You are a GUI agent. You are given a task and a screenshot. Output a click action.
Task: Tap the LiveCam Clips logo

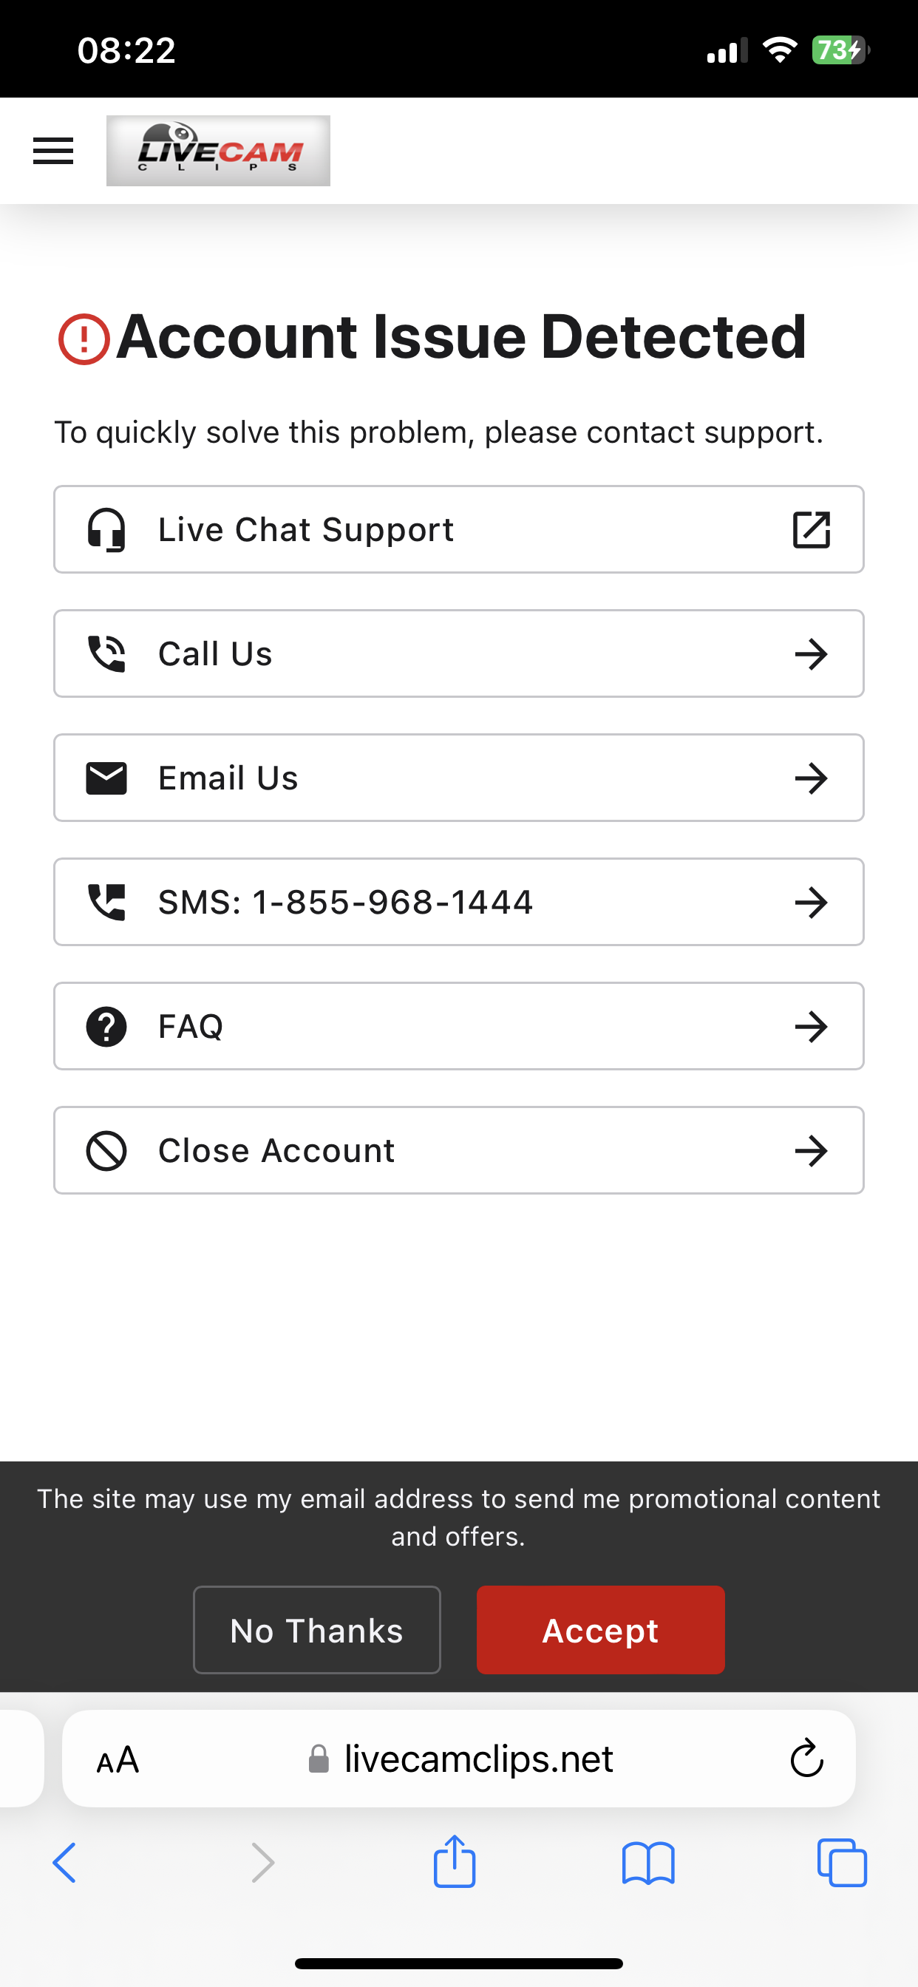click(x=218, y=150)
